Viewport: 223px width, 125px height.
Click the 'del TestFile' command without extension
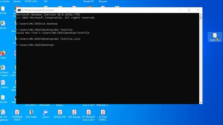click(44, 30)
